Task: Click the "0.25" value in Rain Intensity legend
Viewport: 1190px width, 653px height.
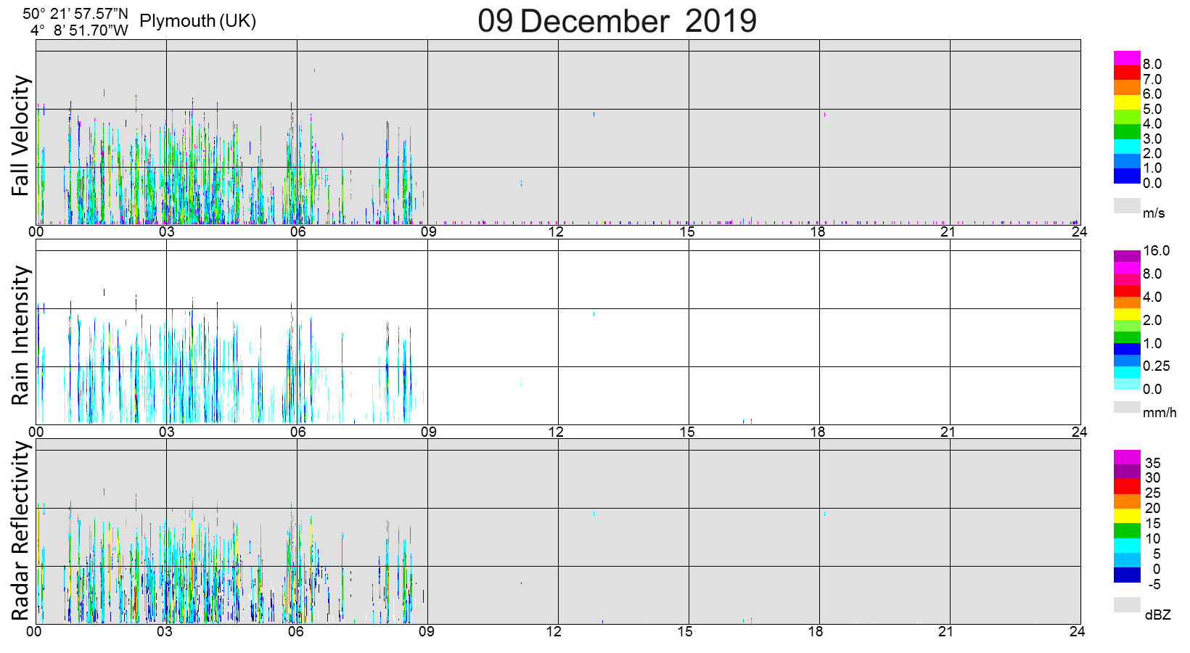Action: [x=1157, y=366]
